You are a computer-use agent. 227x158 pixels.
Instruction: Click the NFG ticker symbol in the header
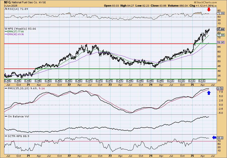[7, 2]
